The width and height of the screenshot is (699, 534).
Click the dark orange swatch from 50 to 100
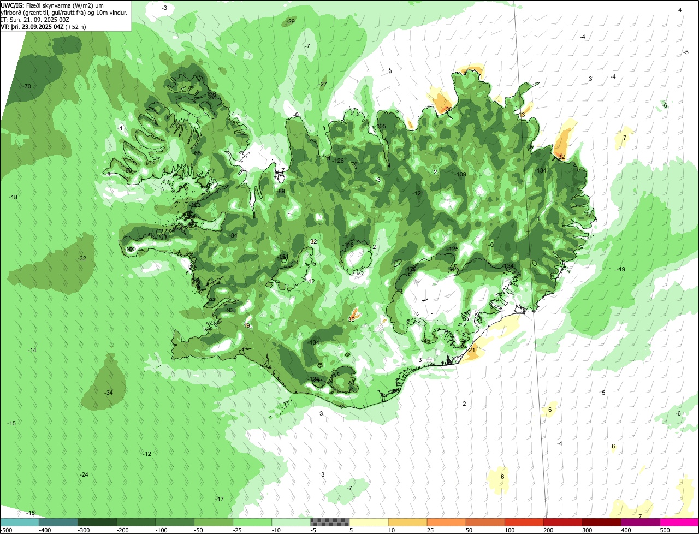tap(485, 522)
